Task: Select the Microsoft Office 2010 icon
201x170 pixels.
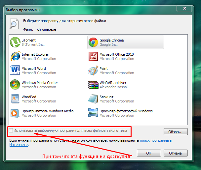Action: [x=93, y=56]
